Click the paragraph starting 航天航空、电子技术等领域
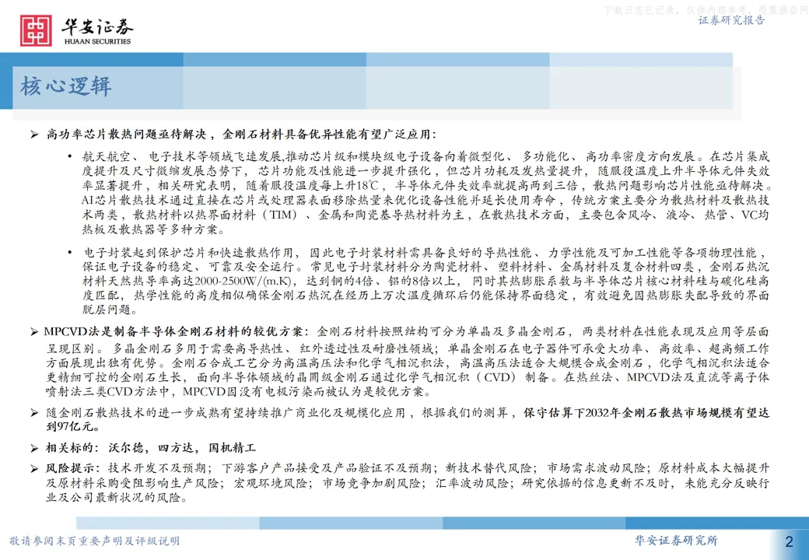 [426, 192]
